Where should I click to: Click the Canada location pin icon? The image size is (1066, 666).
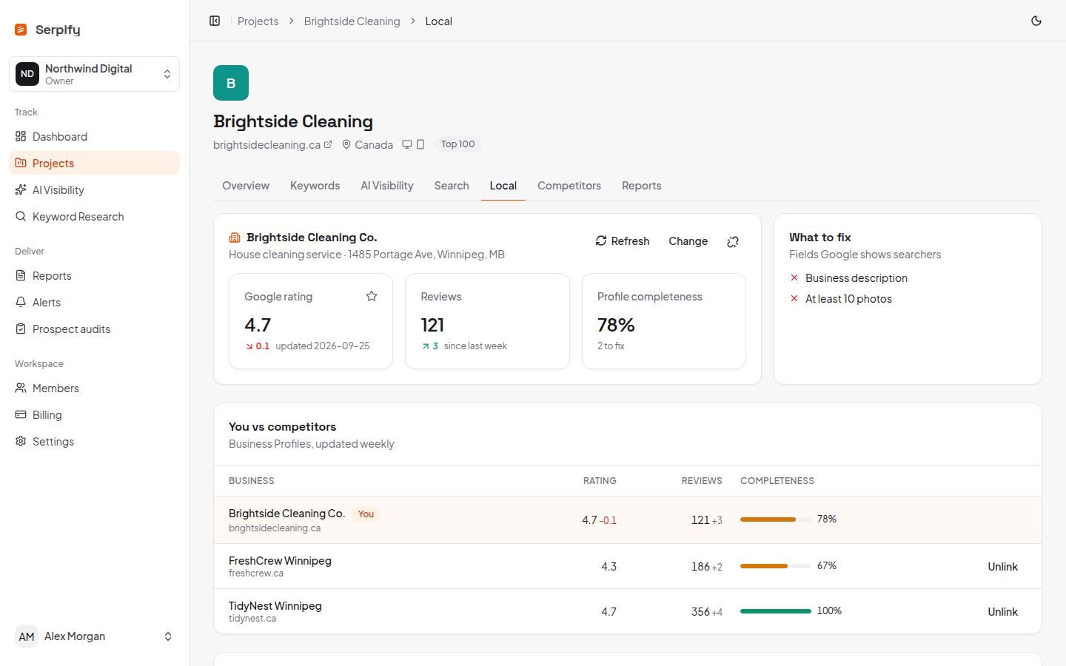(x=346, y=144)
